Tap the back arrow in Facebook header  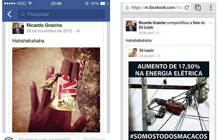point(9,14)
